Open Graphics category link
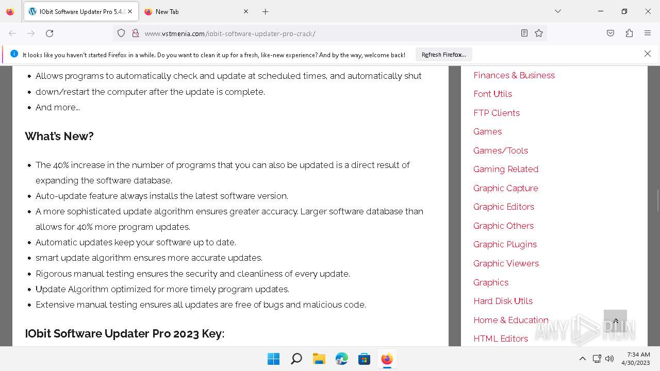The image size is (660, 371). (x=491, y=282)
